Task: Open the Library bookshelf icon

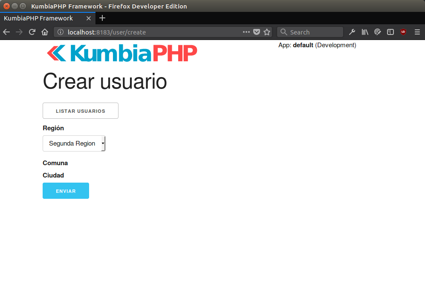Action: coord(365,32)
